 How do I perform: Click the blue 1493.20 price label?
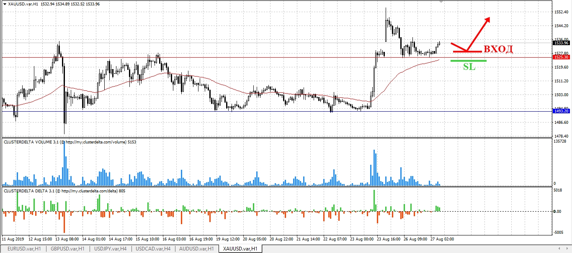[561, 111]
